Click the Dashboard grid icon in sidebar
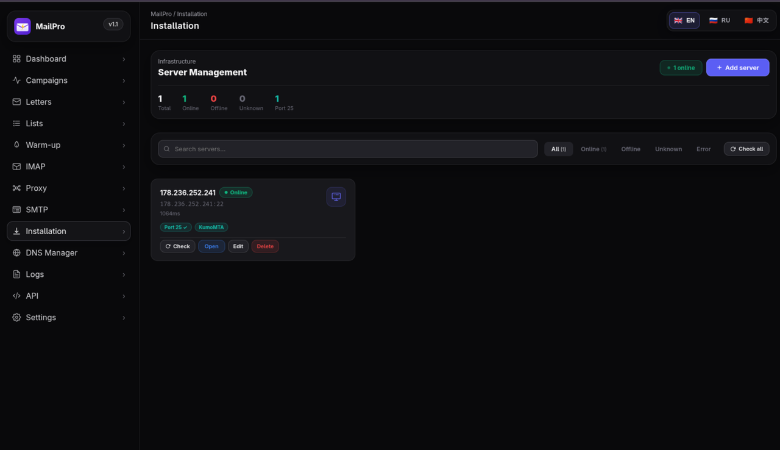Screen dimensions: 780x450 tap(16, 59)
